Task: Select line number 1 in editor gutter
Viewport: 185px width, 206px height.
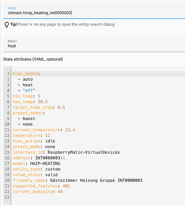Action: point(8,74)
